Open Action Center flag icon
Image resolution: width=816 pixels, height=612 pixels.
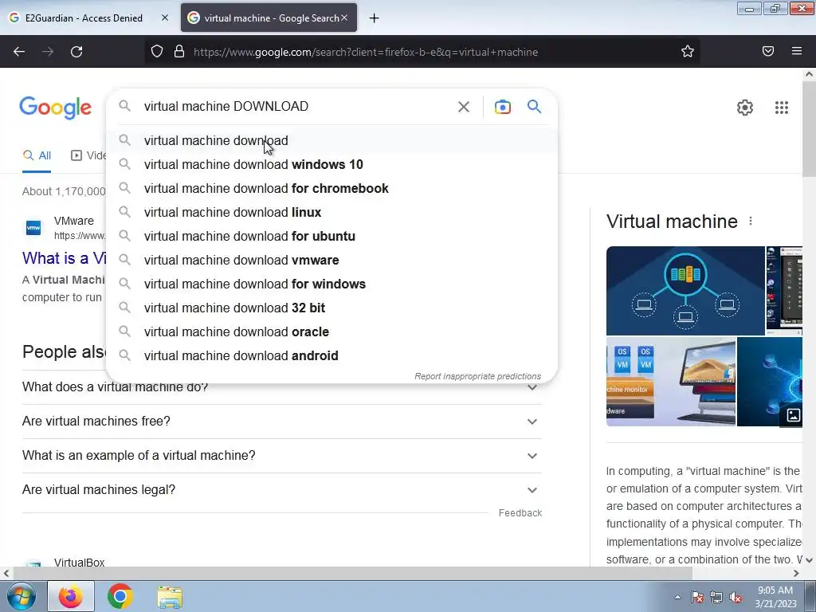pos(697,597)
